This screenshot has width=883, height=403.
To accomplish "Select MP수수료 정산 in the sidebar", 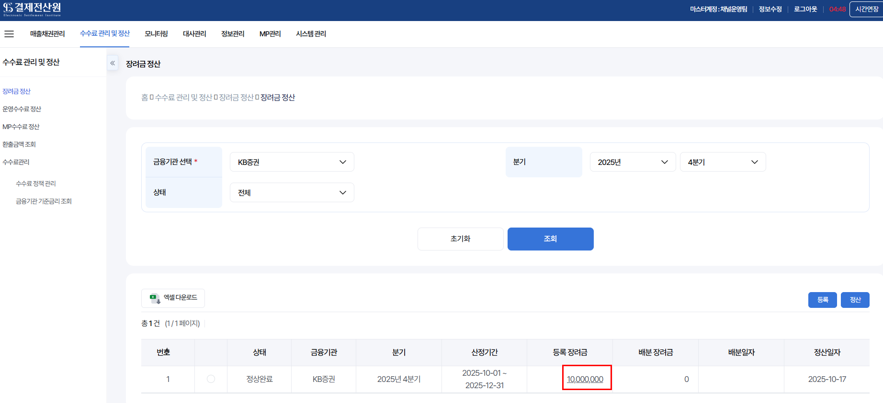I will (x=21, y=127).
